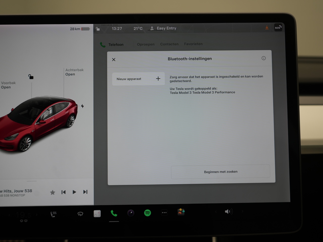Screen dimensions: 323x242
Task: Tap the 21°C temperature reading
Action: (x=138, y=28)
